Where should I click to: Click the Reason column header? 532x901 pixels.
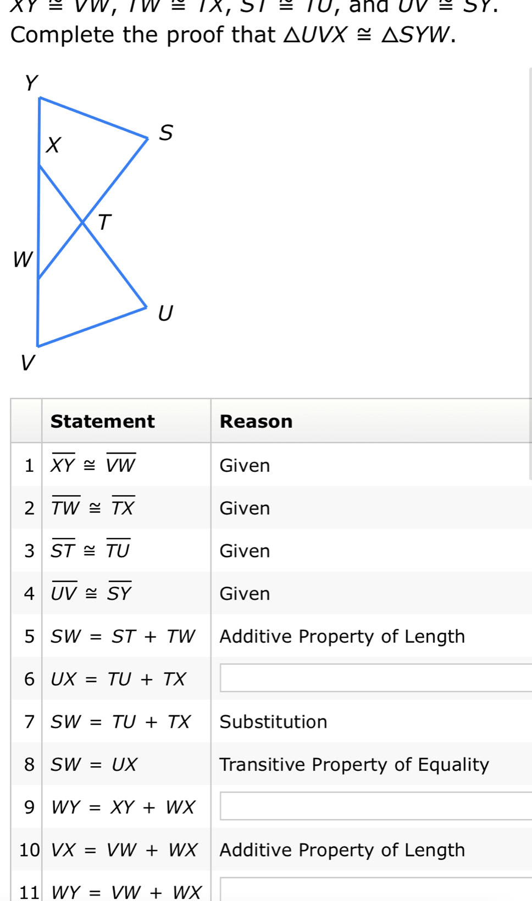256,421
